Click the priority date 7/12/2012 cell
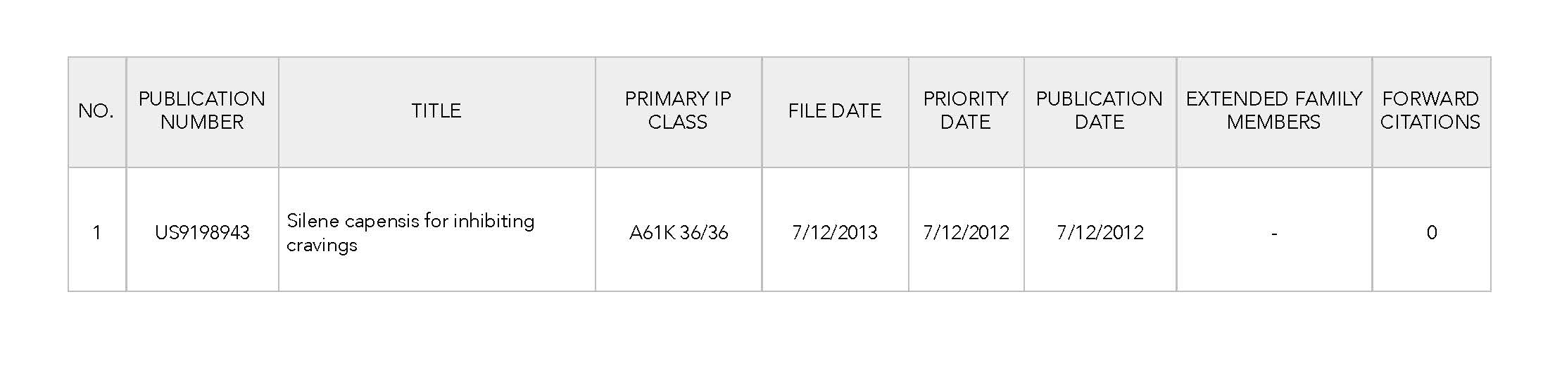 (x=966, y=229)
